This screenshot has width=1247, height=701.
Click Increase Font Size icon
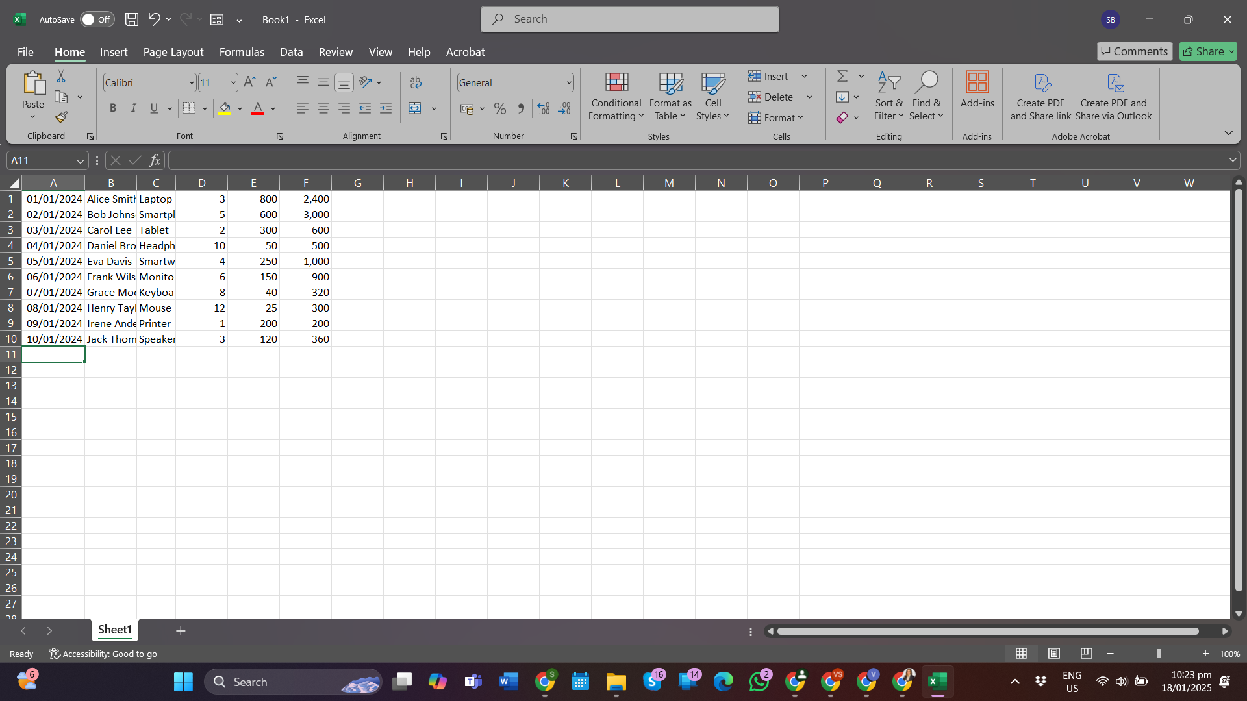[x=249, y=82]
